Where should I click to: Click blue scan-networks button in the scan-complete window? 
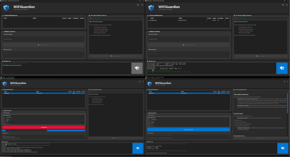point(282,68)
